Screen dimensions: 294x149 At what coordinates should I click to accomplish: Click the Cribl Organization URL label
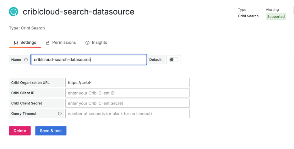click(x=30, y=83)
